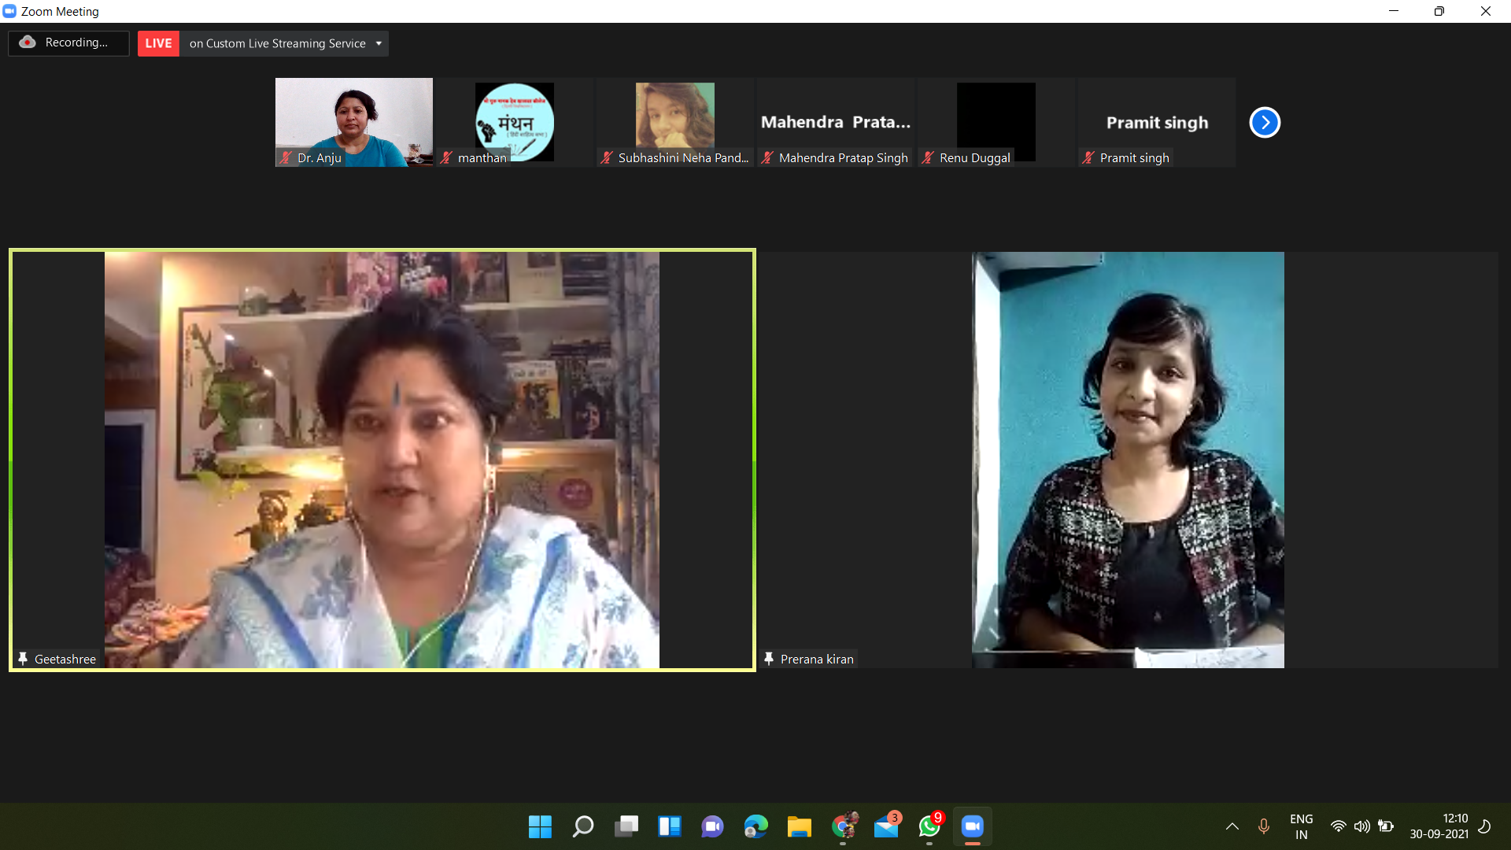The width and height of the screenshot is (1511, 850).
Task: Select the Mahendra Pratap Singh tile
Action: coord(836,122)
